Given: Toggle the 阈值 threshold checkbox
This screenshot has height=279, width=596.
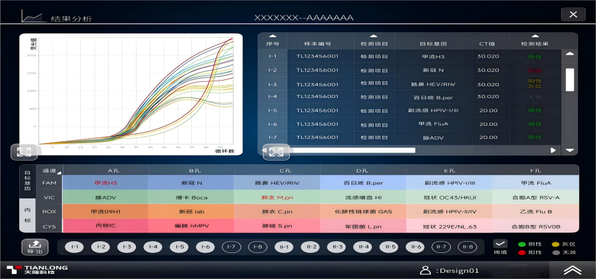Looking at the screenshot, I should click(x=500, y=244).
